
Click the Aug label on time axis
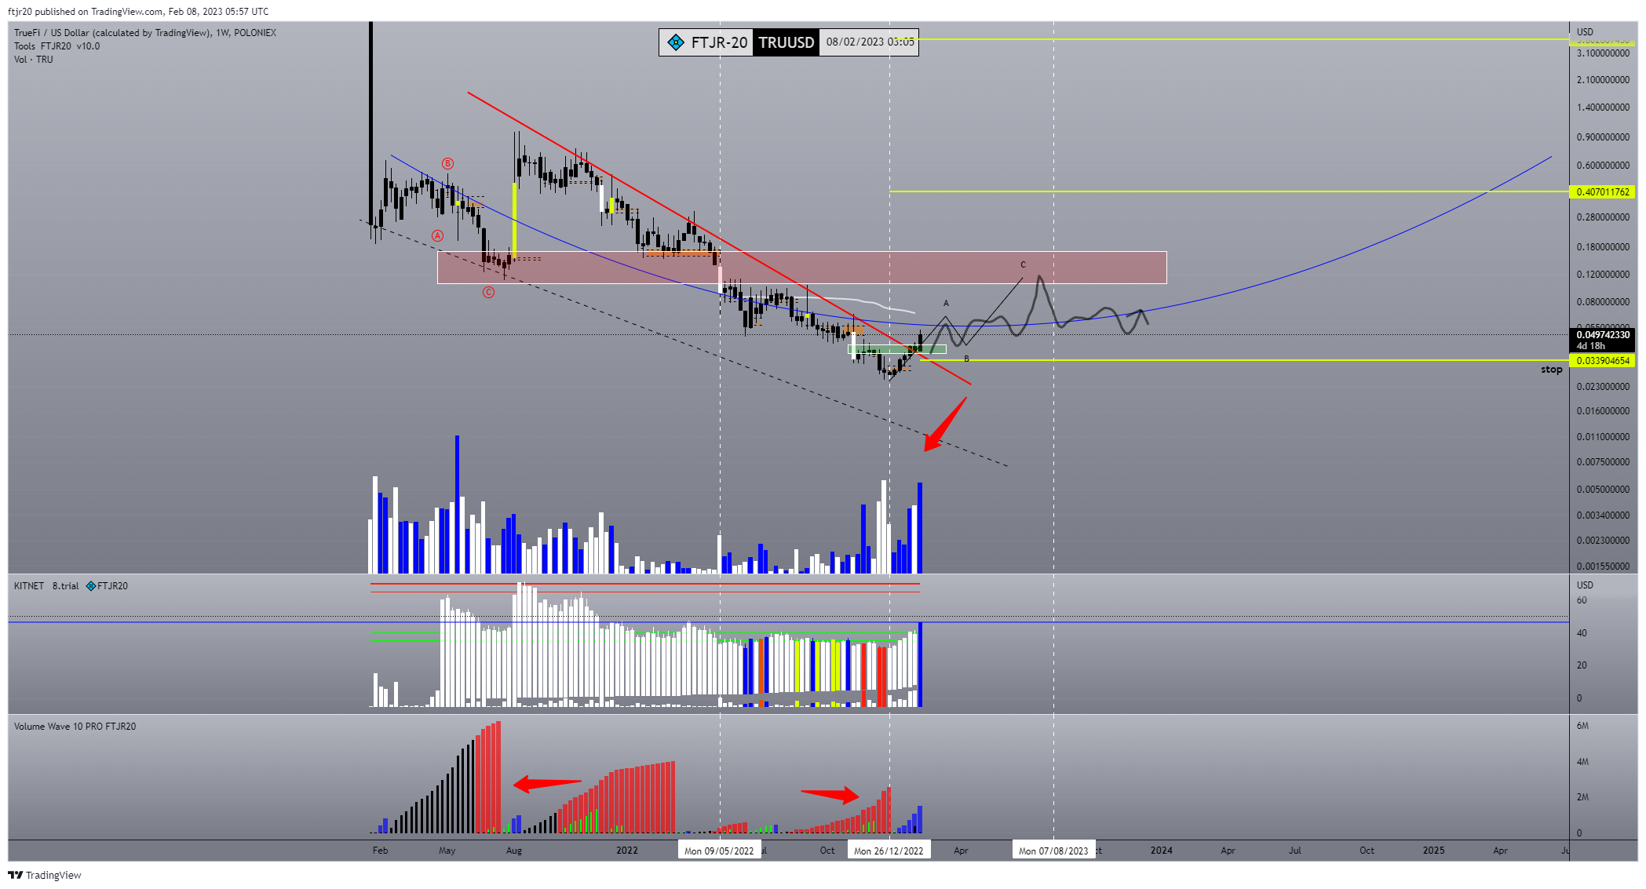click(x=514, y=851)
